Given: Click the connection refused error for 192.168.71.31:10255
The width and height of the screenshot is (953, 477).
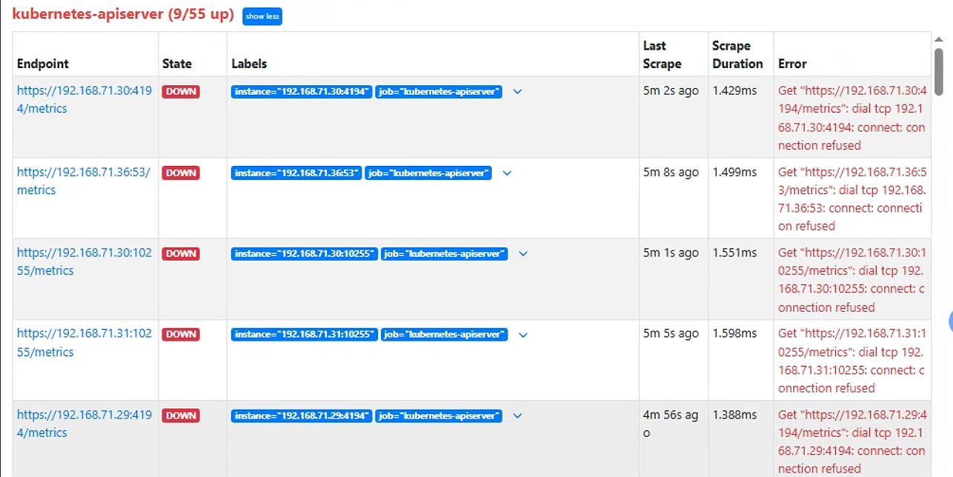Looking at the screenshot, I should [x=852, y=361].
